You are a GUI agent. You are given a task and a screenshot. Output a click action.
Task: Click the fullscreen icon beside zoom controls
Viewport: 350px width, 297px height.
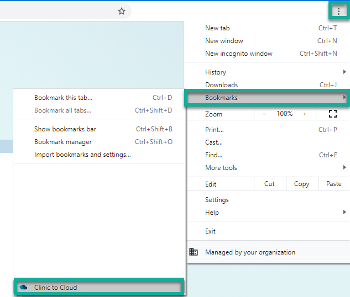(333, 114)
